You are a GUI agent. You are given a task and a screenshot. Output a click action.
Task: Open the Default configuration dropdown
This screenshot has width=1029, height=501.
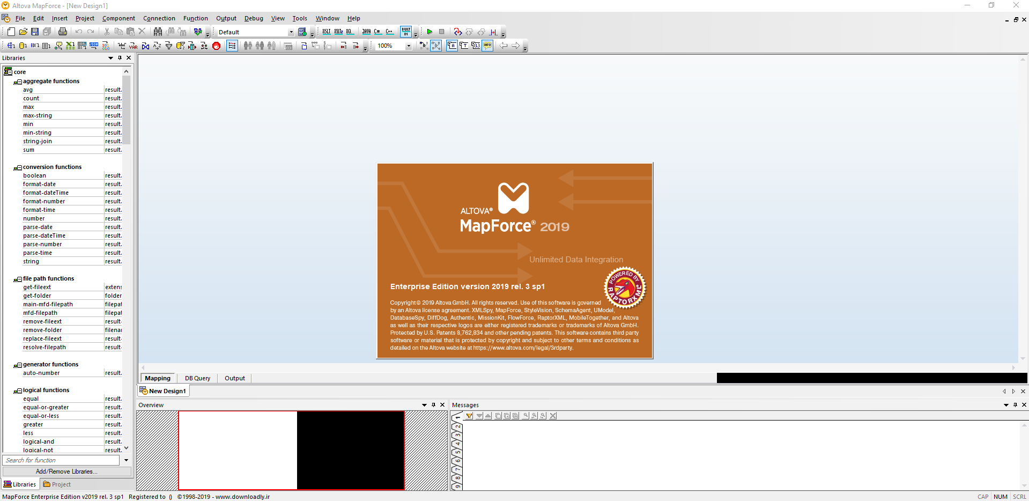point(291,32)
